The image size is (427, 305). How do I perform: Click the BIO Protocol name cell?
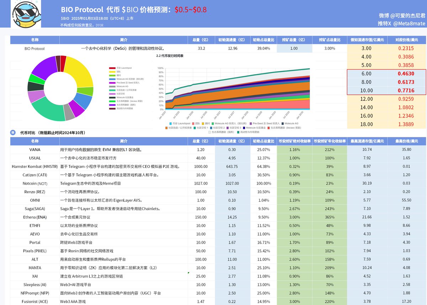[35, 48]
